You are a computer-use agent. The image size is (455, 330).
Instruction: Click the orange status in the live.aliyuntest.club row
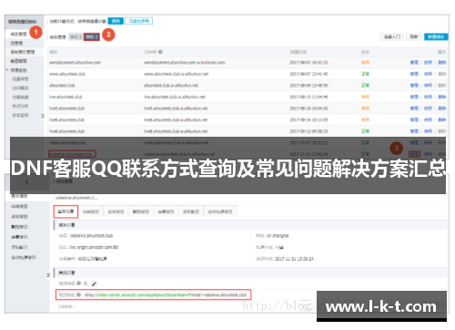tap(365, 97)
